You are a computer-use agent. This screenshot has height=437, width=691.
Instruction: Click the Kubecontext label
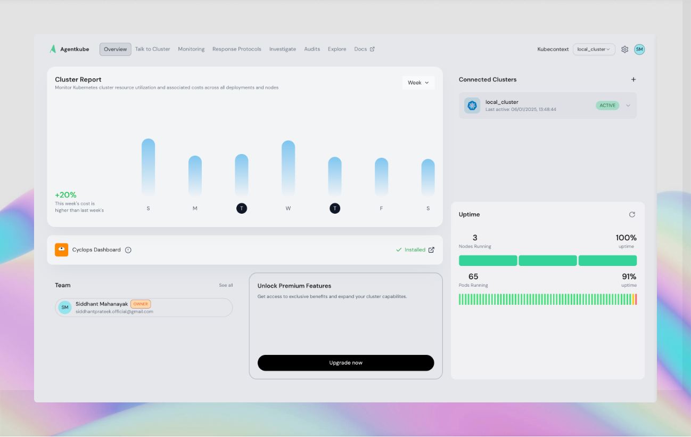(x=553, y=49)
